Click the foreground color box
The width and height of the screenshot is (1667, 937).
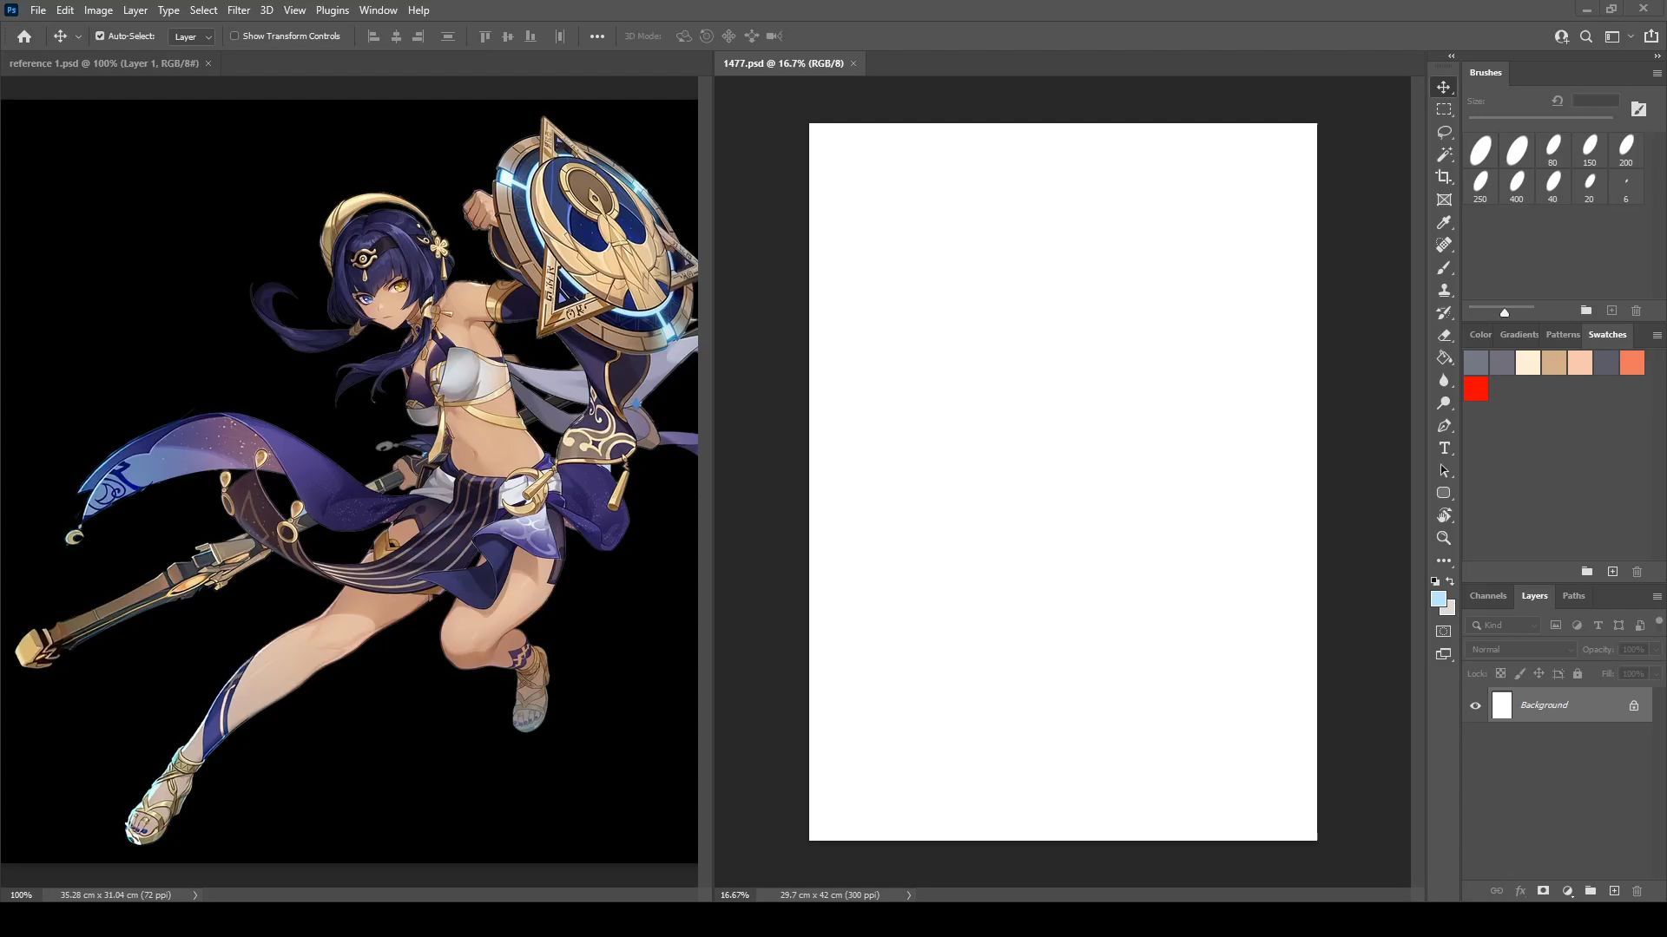tap(1438, 600)
